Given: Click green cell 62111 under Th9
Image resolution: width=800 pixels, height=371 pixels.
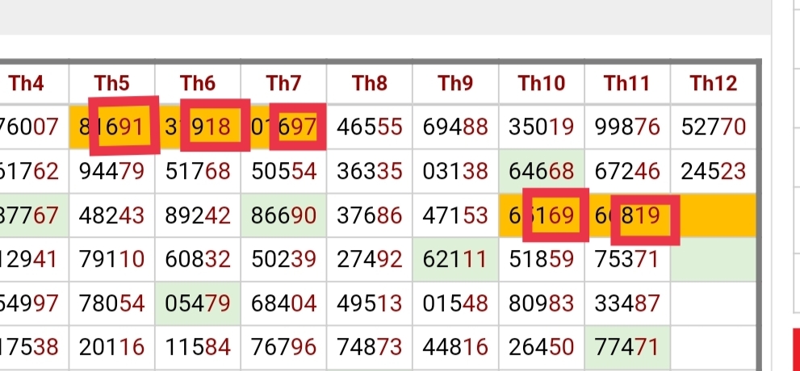Looking at the screenshot, I should coord(455,260).
